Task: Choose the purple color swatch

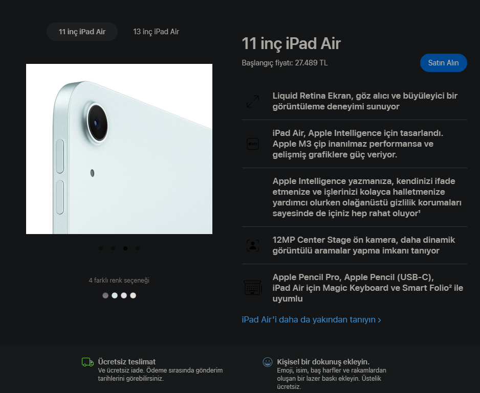Action: (124, 295)
